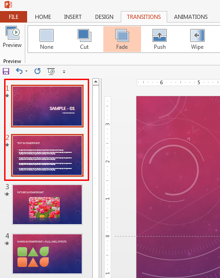Click the slide number 4 label
Screen dimensions: 220x278
click(7, 236)
